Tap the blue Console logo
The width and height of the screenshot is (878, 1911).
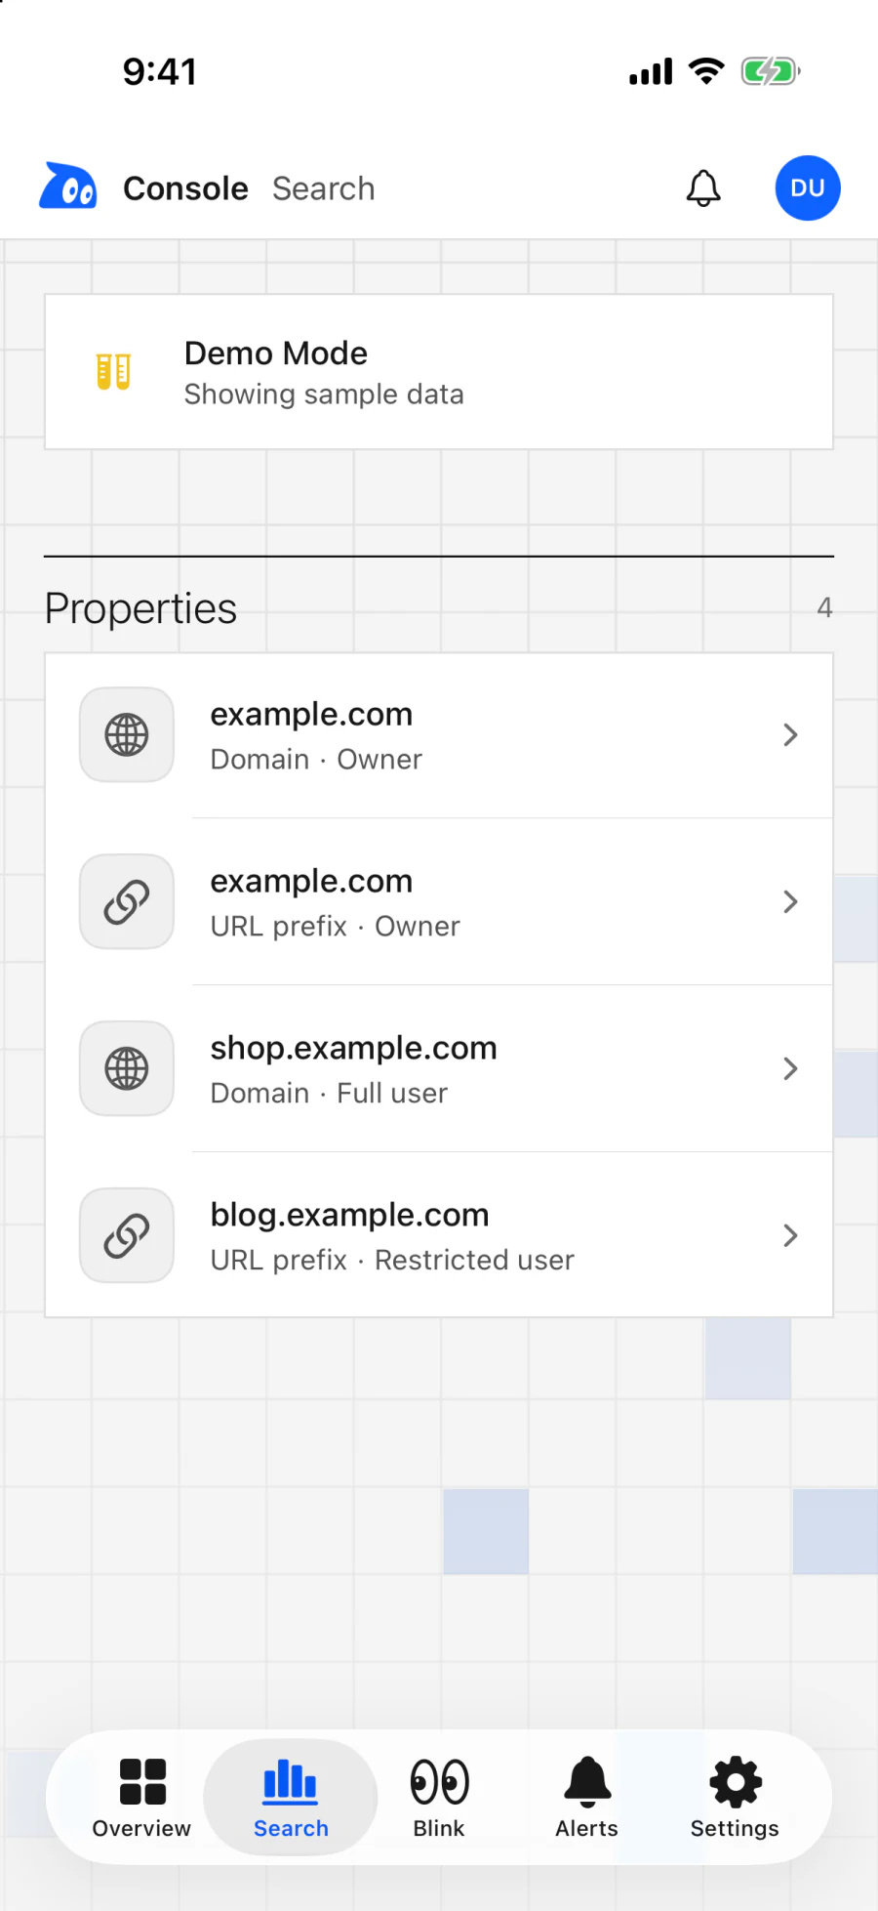click(x=68, y=186)
